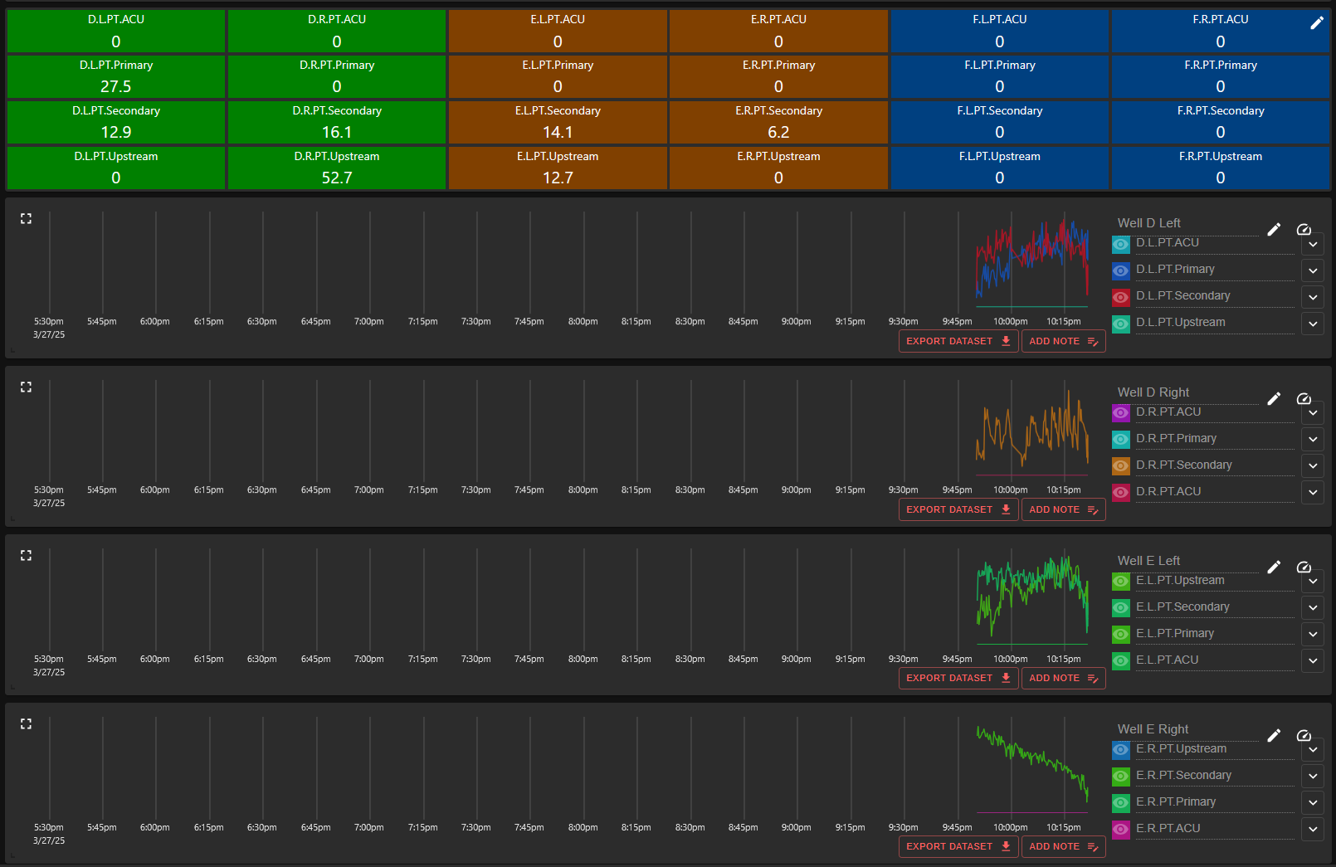The width and height of the screenshot is (1336, 867).
Task: Click the edit pencil beside Well E Right title
Action: point(1275,735)
